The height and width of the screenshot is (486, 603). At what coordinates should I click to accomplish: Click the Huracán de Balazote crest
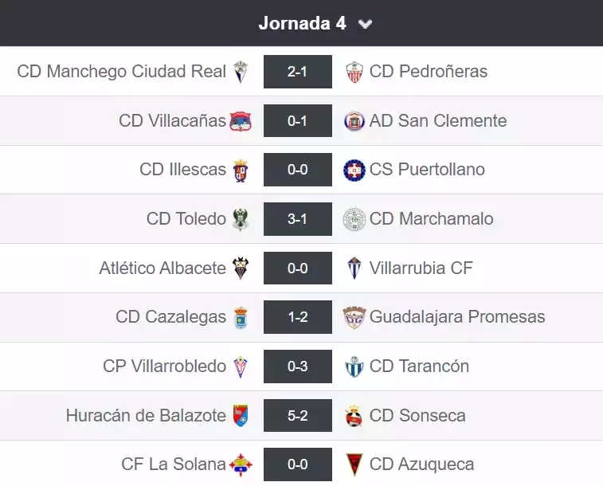click(x=241, y=415)
